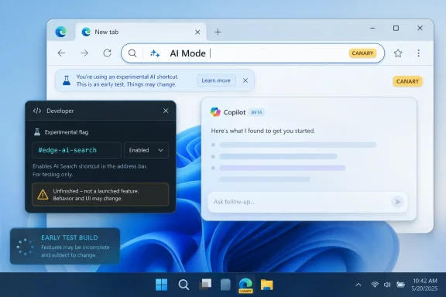
Task: Click the #edge-ai-search flag field
Action: 77,150
